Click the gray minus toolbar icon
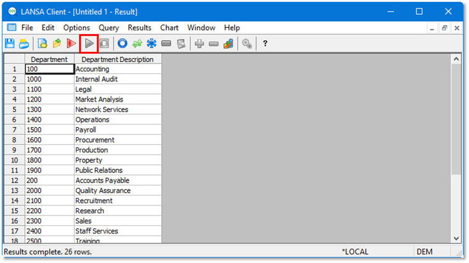This screenshot has height=263, width=469. tap(214, 44)
